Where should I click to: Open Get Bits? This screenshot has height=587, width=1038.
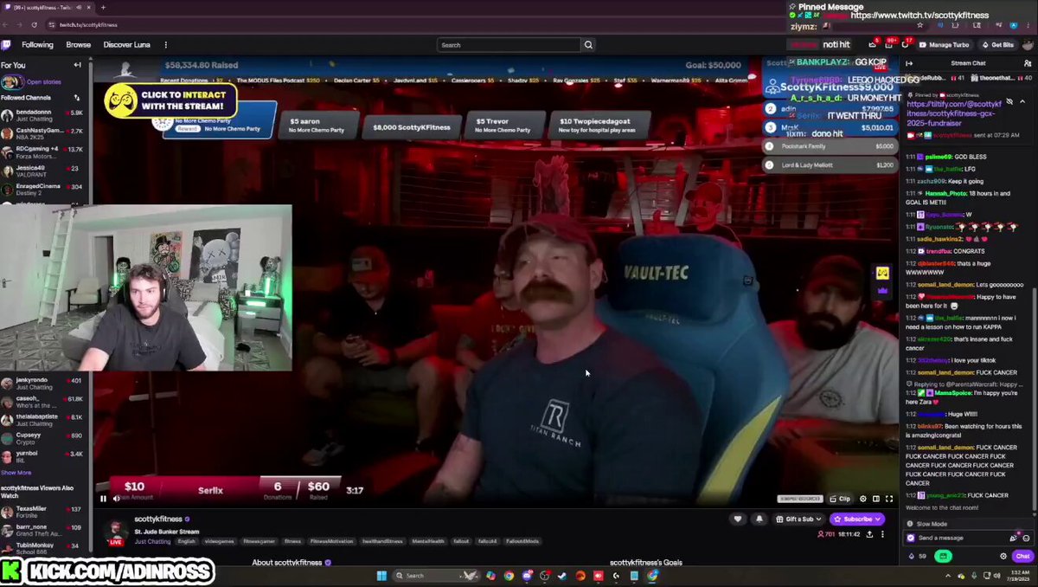tap(997, 45)
